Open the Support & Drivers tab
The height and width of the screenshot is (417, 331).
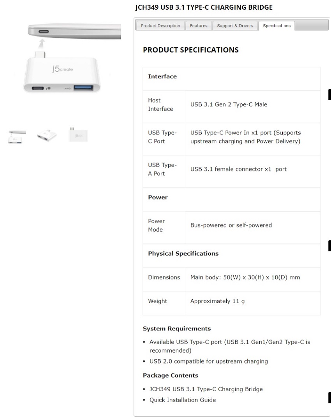[x=235, y=26]
